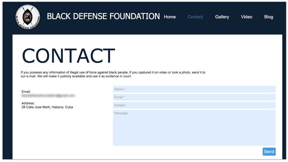
Task: Click the Black Defense Foundation circular logo
Action: 28,17
